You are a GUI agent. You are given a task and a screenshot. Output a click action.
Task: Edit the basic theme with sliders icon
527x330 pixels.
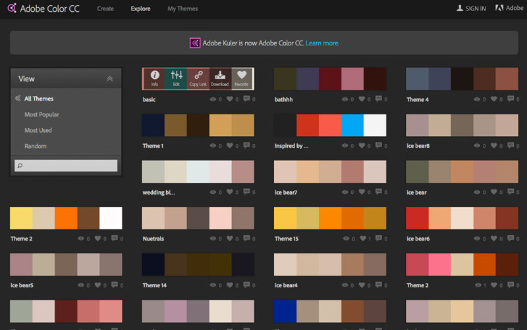tap(176, 78)
